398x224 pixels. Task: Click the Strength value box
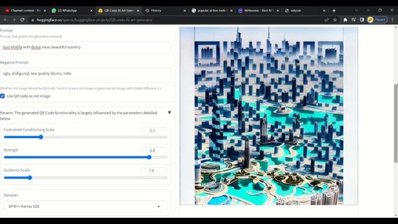click(155, 151)
